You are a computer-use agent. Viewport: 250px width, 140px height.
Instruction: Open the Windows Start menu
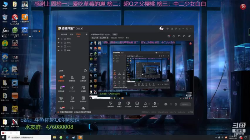(x=3, y=138)
